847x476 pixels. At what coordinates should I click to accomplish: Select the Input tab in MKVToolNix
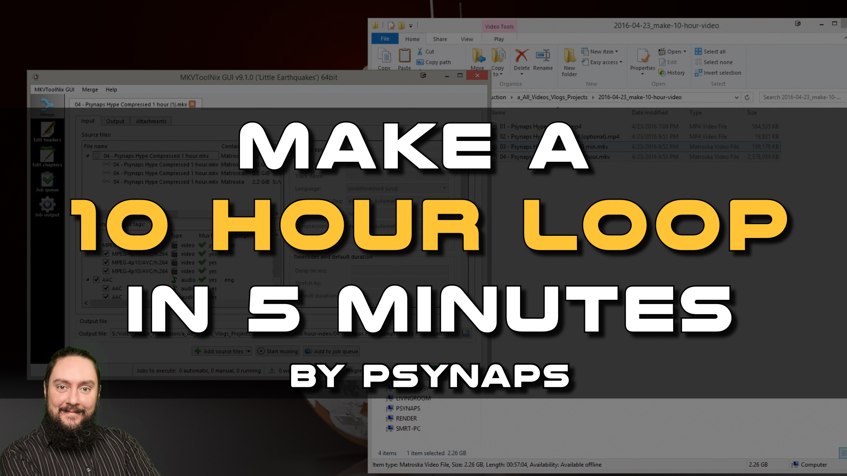(89, 121)
